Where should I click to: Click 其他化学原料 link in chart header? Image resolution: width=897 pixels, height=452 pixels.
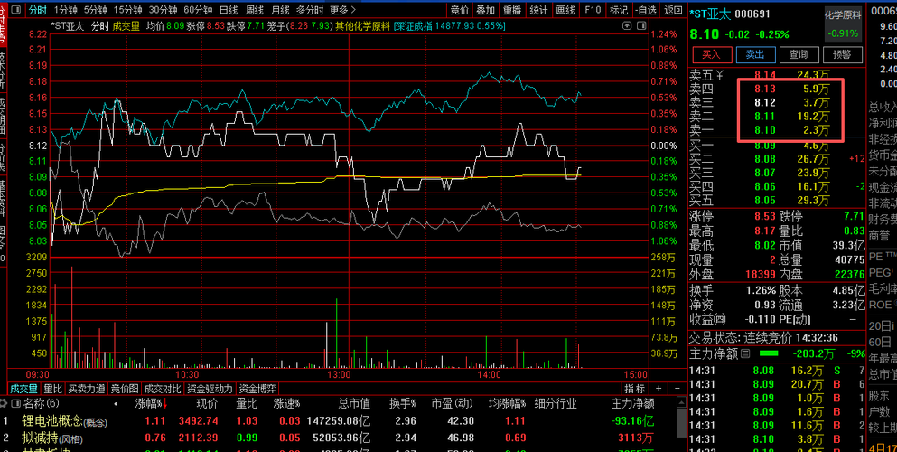(x=362, y=25)
